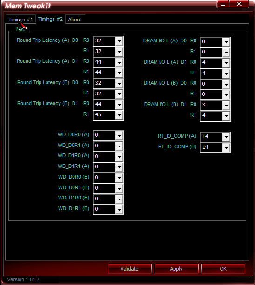Click the Validate button
255x285 pixels.
[x=130, y=269]
